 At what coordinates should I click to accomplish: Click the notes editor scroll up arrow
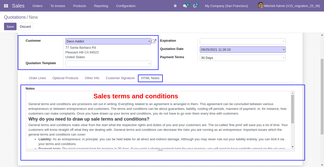292,93
